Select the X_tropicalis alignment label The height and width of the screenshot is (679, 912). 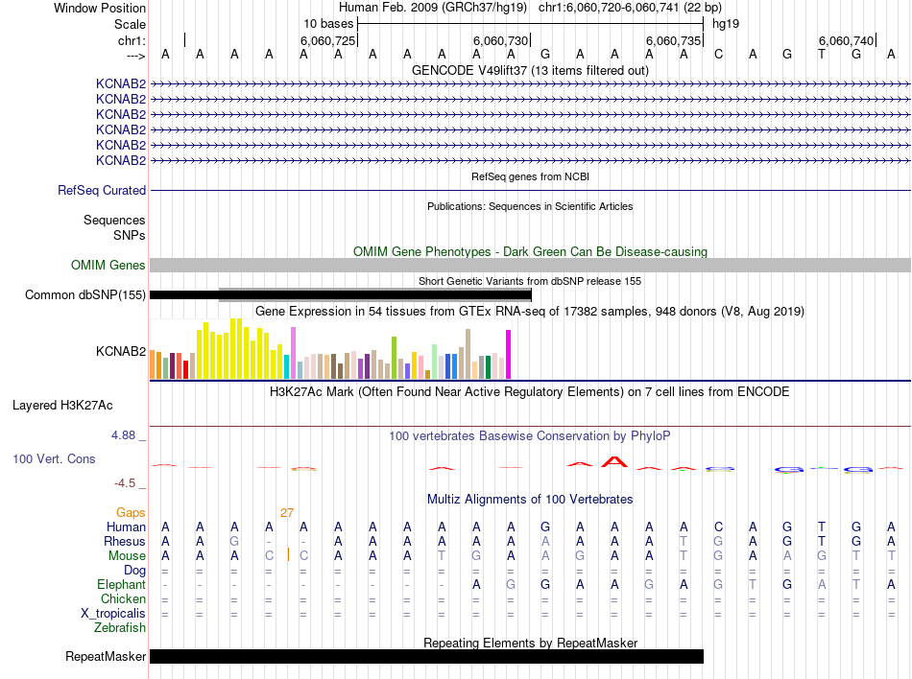tap(113, 614)
